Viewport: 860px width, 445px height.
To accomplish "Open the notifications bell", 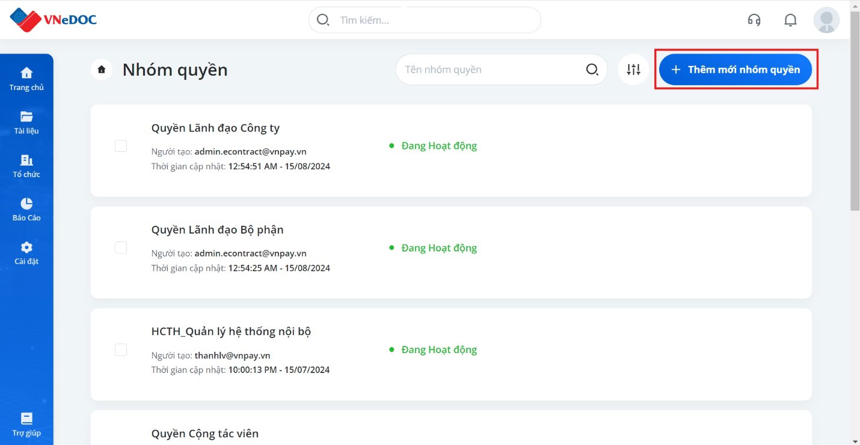I will pos(790,20).
